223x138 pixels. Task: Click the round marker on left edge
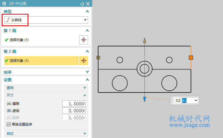pos(98,58)
